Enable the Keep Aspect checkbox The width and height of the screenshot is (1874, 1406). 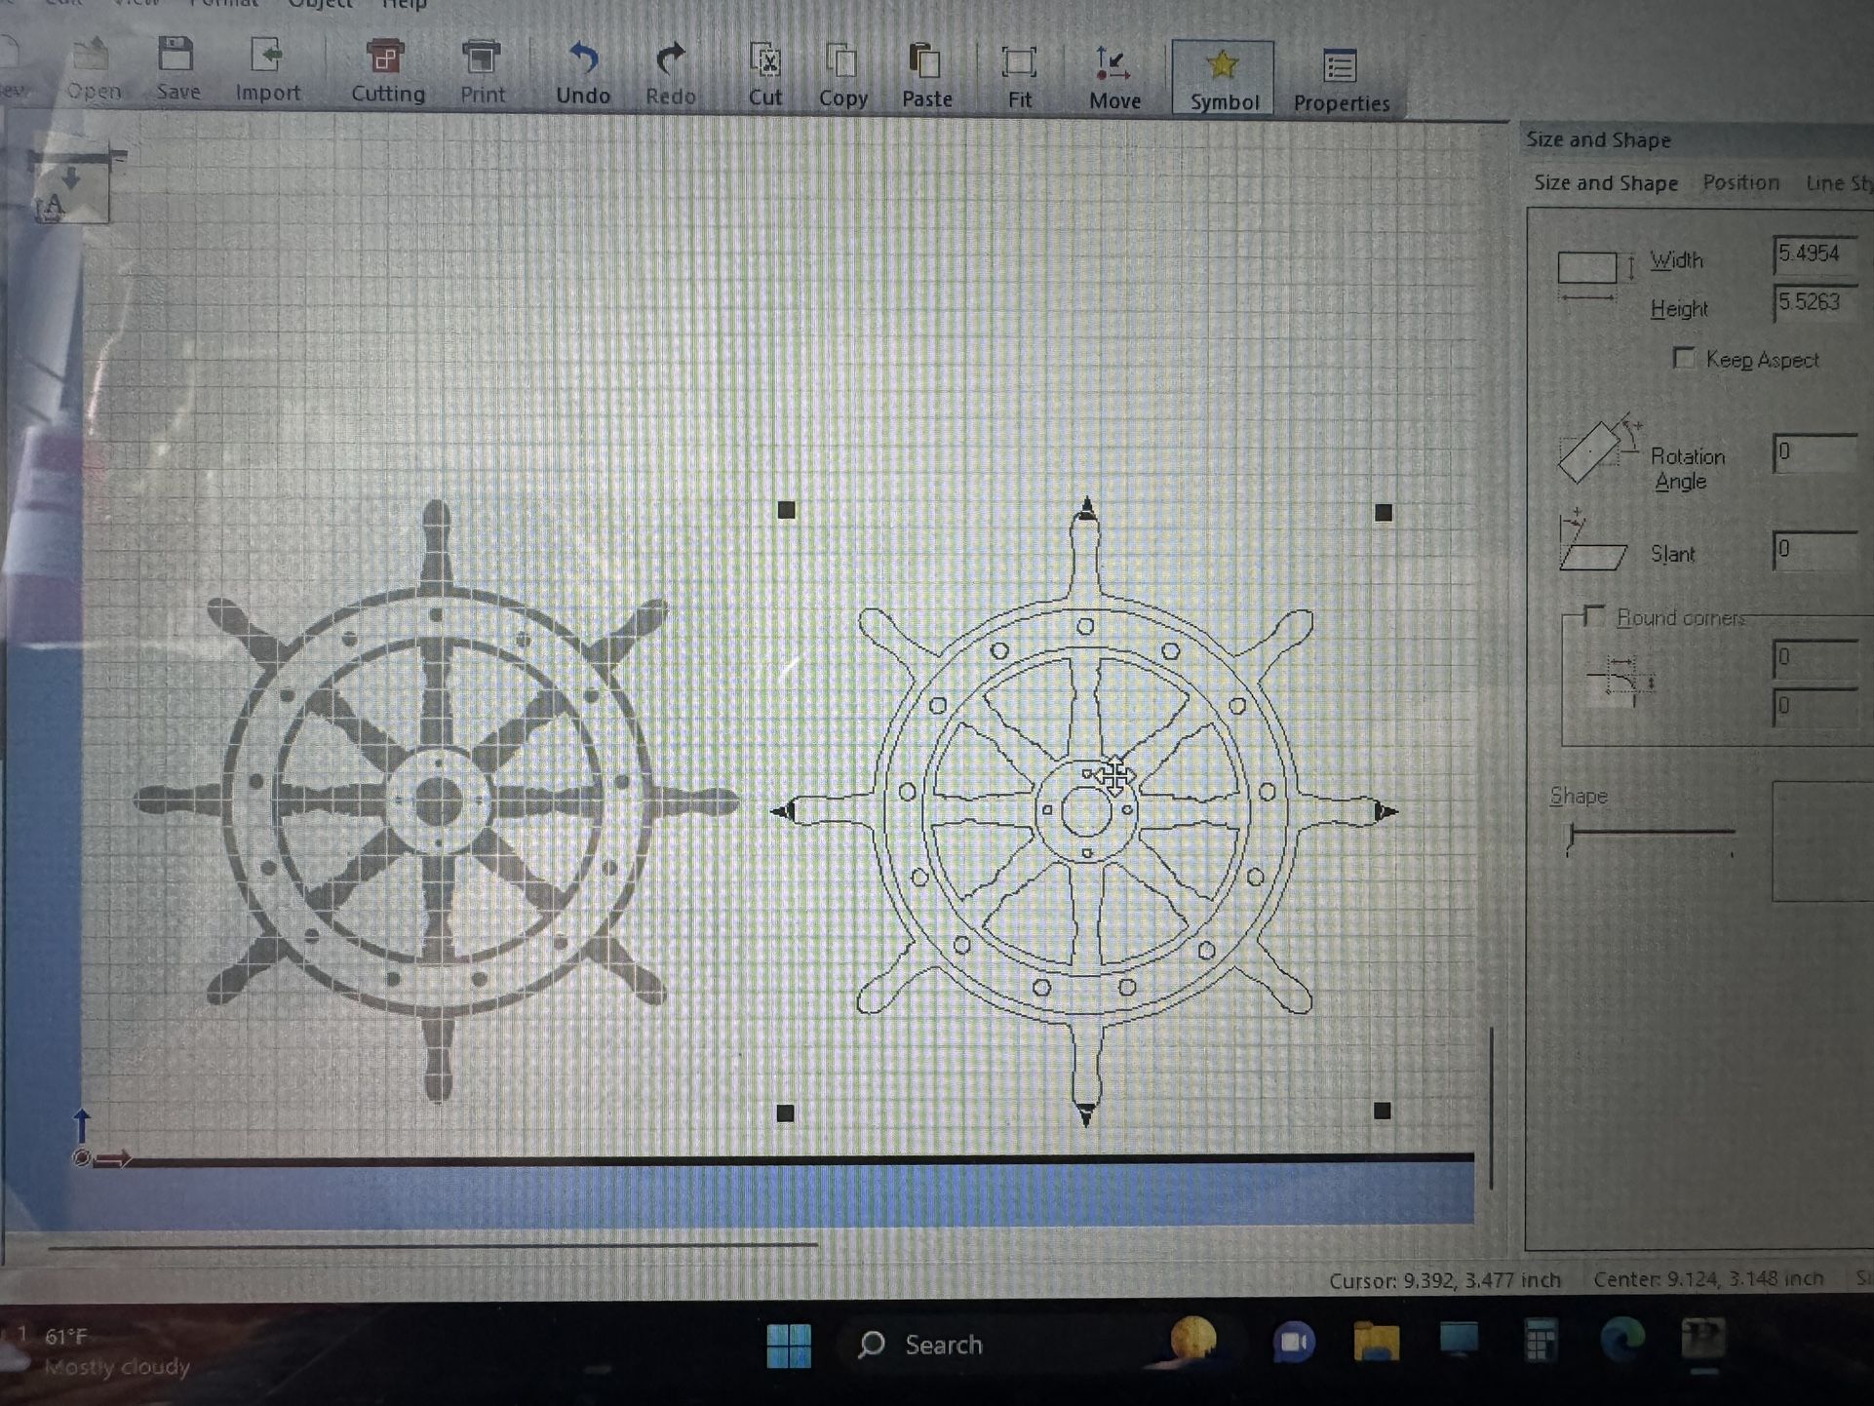tap(1684, 358)
